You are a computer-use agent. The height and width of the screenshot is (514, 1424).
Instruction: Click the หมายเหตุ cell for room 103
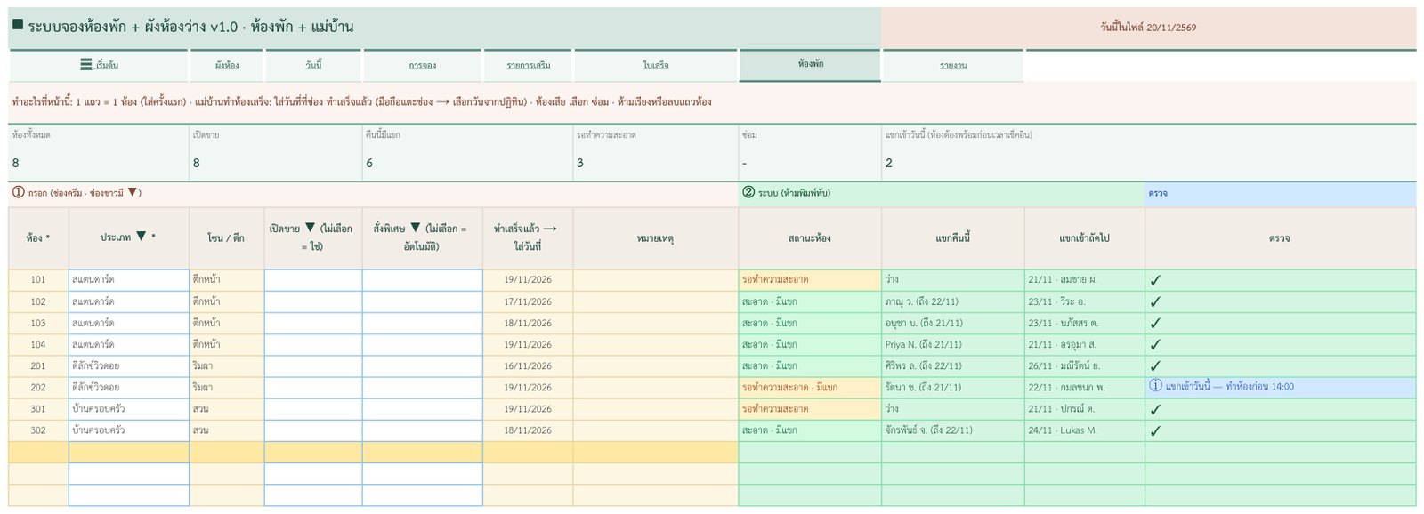coord(656,323)
